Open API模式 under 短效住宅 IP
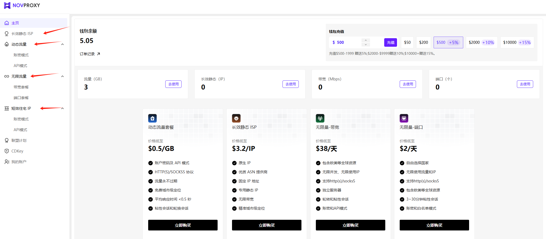 20,130
